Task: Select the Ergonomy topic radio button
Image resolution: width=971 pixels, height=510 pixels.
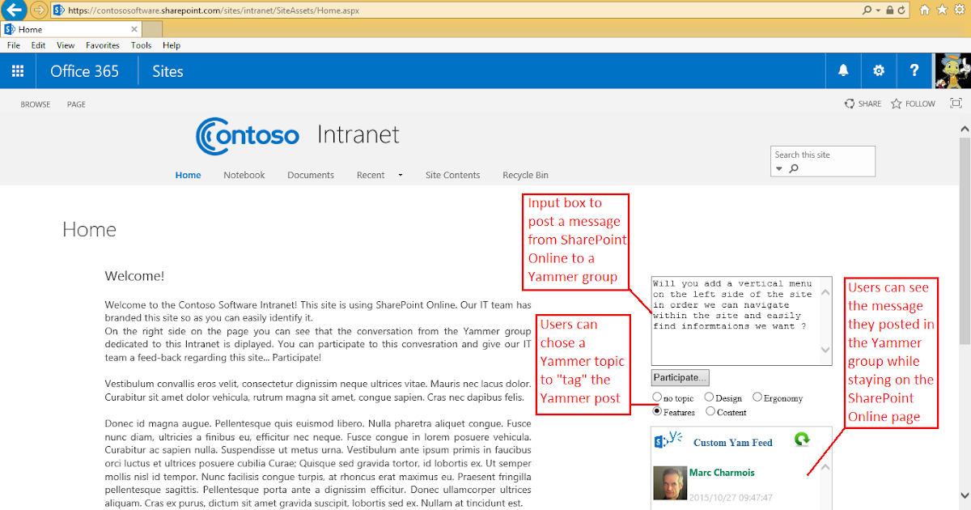Action: point(757,397)
